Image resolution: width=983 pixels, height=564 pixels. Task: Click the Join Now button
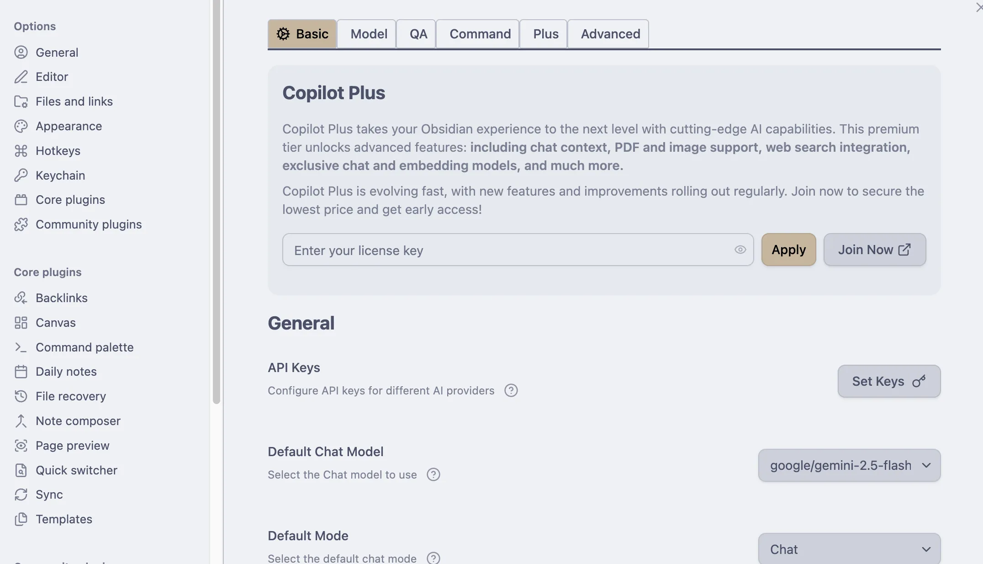(874, 250)
